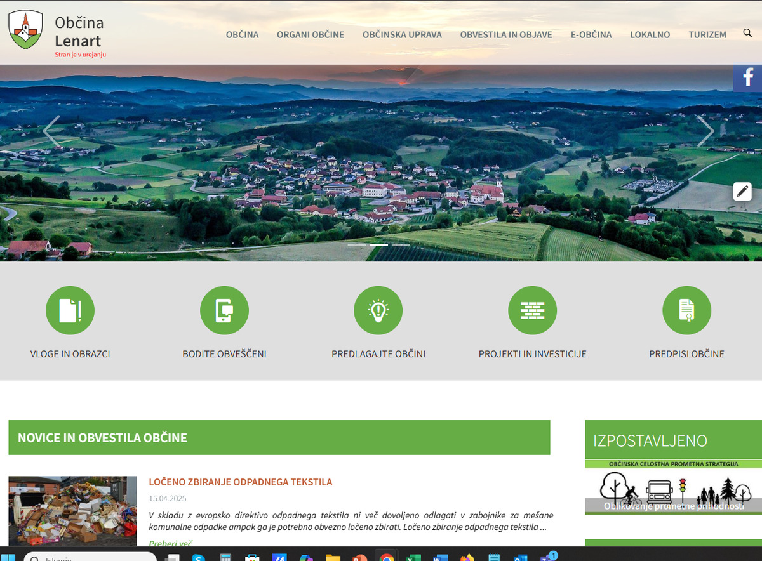Open the TURIZEM menu
The width and height of the screenshot is (762, 561).
tap(707, 35)
